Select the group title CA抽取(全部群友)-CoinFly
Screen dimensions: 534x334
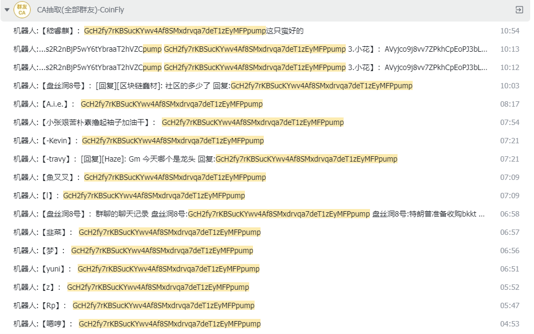[x=80, y=10]
